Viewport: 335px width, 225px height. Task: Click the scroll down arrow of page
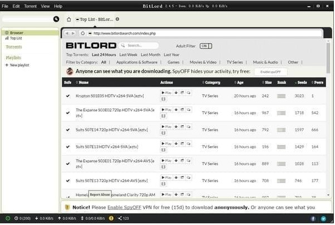point(328,195)
